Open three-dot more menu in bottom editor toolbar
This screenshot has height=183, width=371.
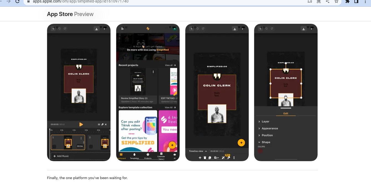click(234, 158)
